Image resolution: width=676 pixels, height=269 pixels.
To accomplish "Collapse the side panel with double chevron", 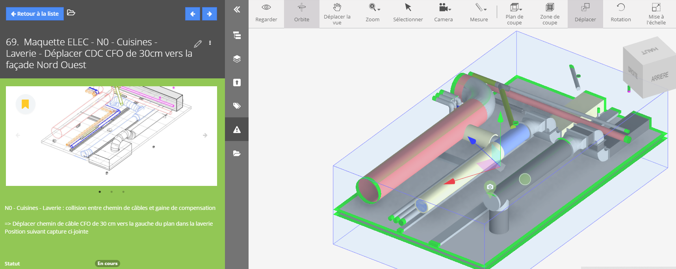I will [237, 9].
